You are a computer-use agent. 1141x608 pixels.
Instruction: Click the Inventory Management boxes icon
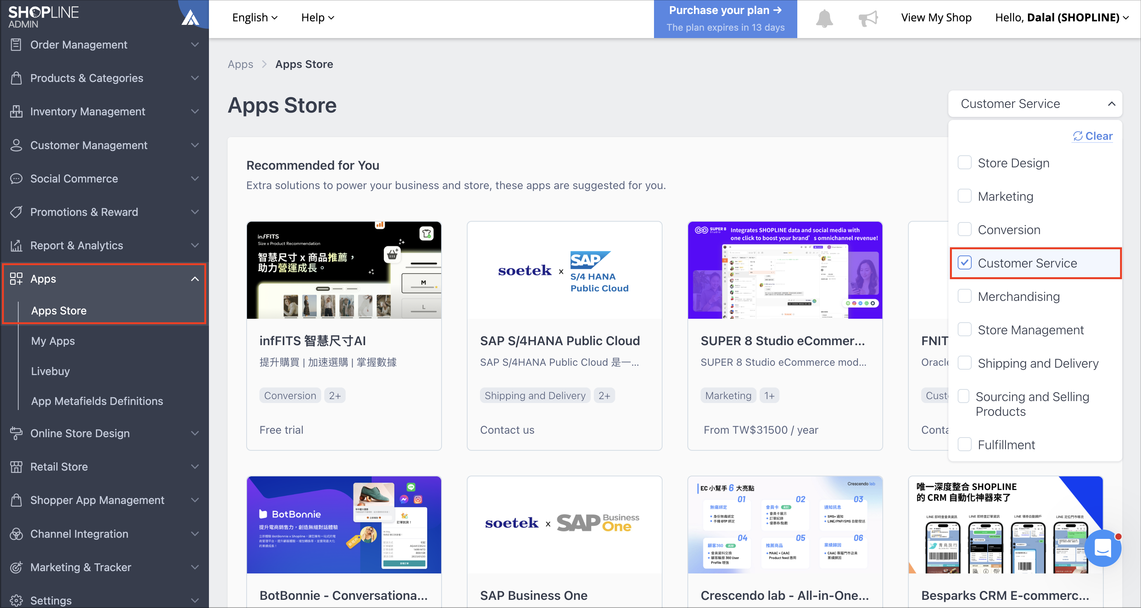[x=16, y=111]
